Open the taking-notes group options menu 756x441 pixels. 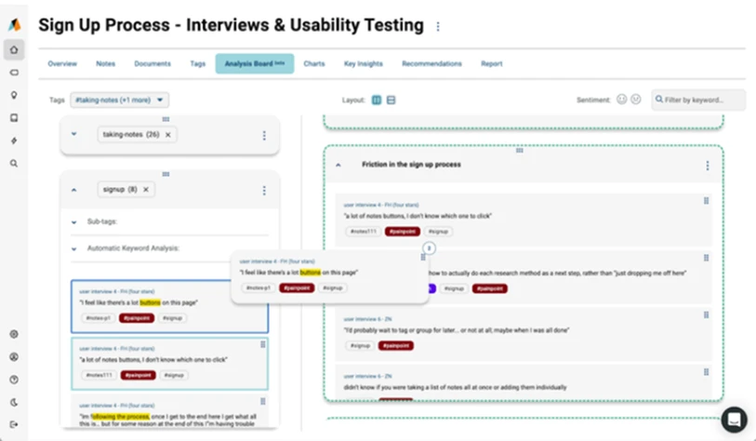264,135
